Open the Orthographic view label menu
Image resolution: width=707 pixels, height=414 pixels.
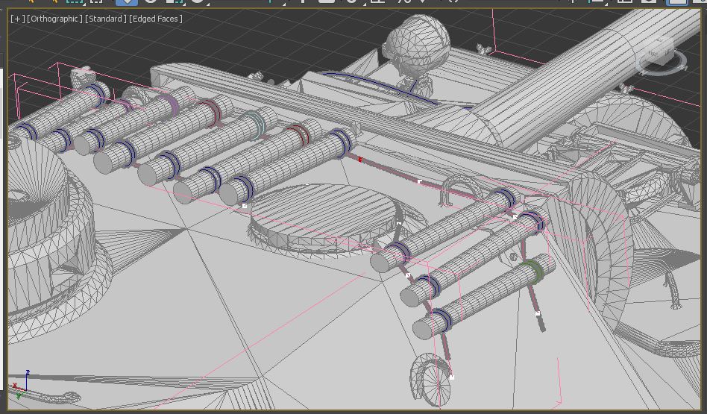click(54, 19)
